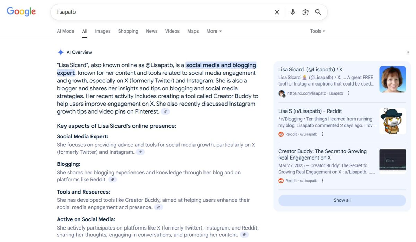Open Lisa Sicard (@Lisapatb) / X link
The width and height of the screenshot is (416, 242).
(x=310, y=70)
